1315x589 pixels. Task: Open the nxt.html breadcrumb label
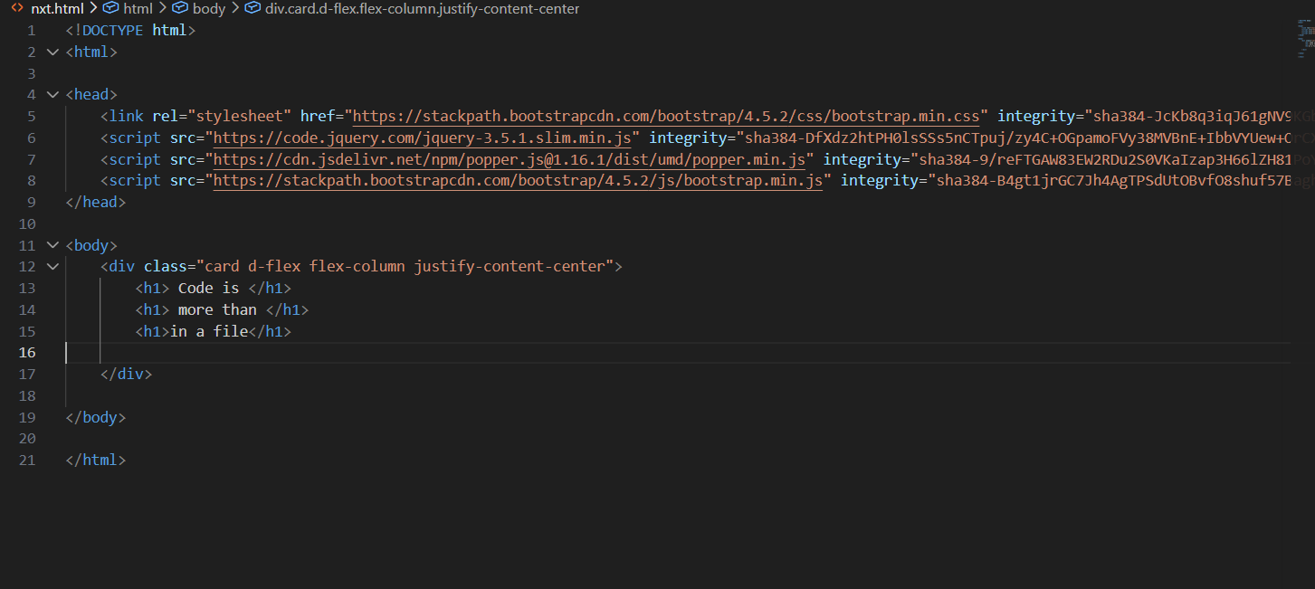[x=57, y=8]
